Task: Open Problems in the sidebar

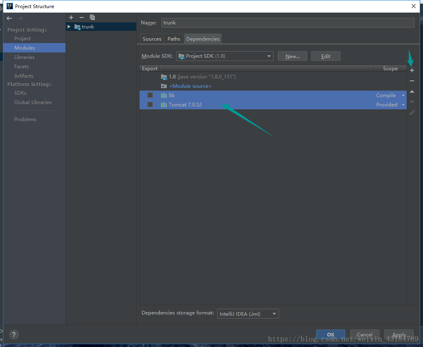Action: pos(25,119)
